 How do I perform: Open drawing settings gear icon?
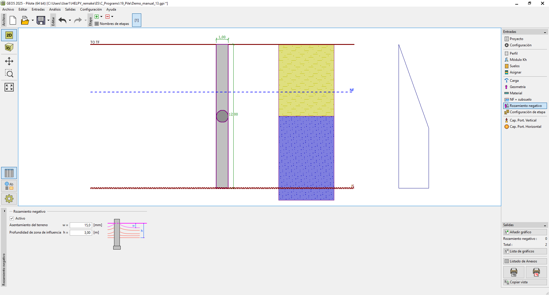(x=9, y=198)
